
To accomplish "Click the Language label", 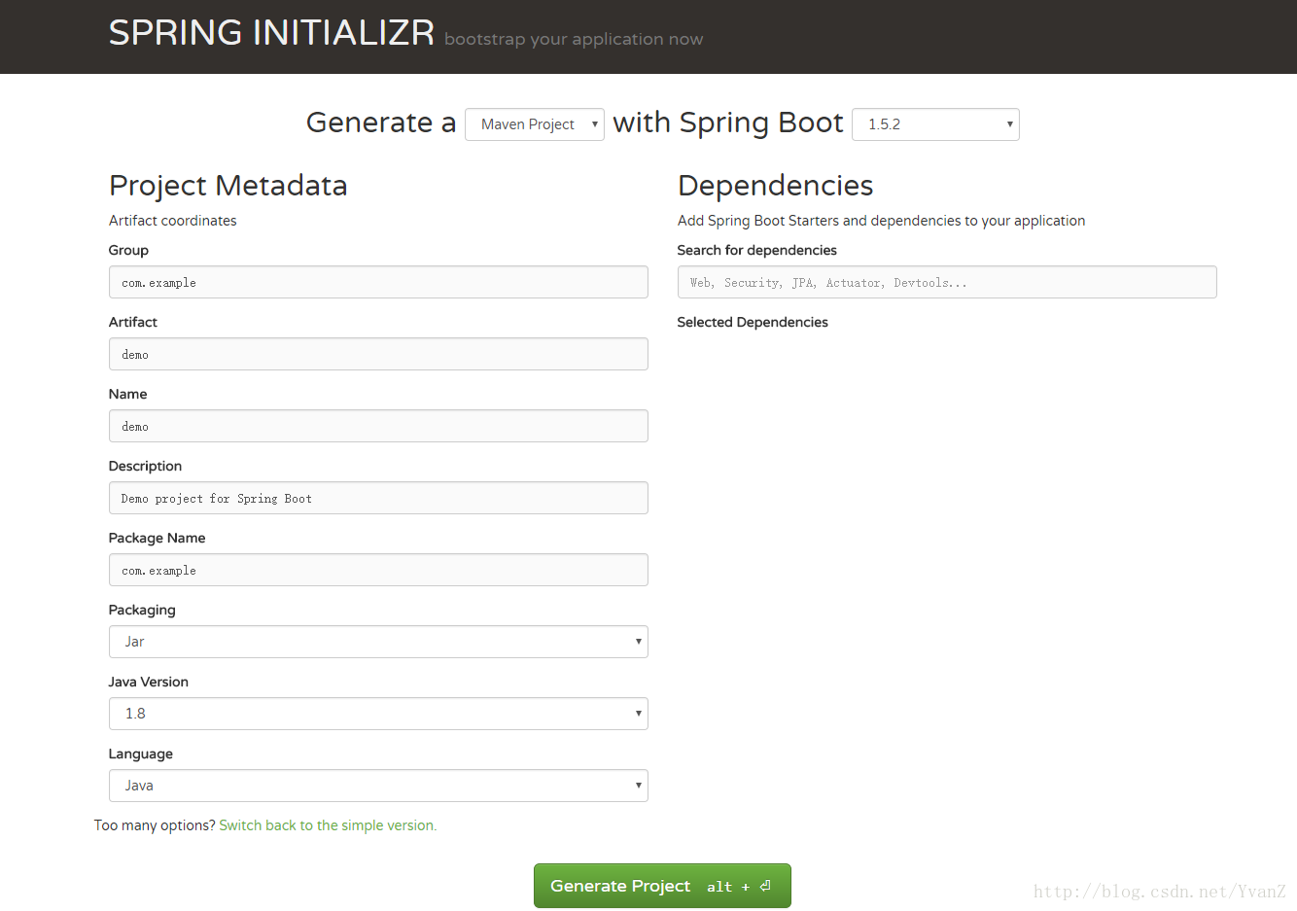I will [x=141, y=753].
